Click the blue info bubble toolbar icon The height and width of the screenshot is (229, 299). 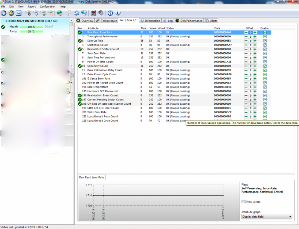click(x=118, y=13)
